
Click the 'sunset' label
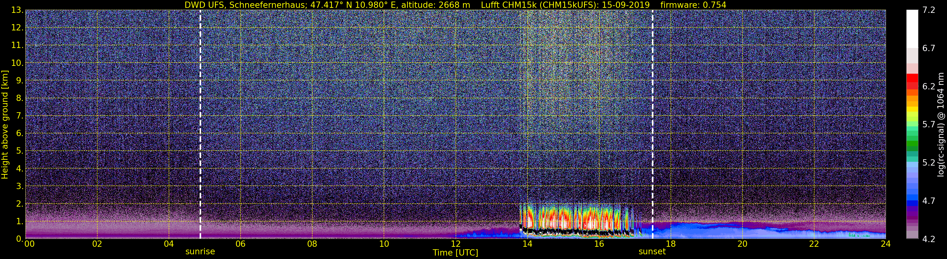[652, 252]
